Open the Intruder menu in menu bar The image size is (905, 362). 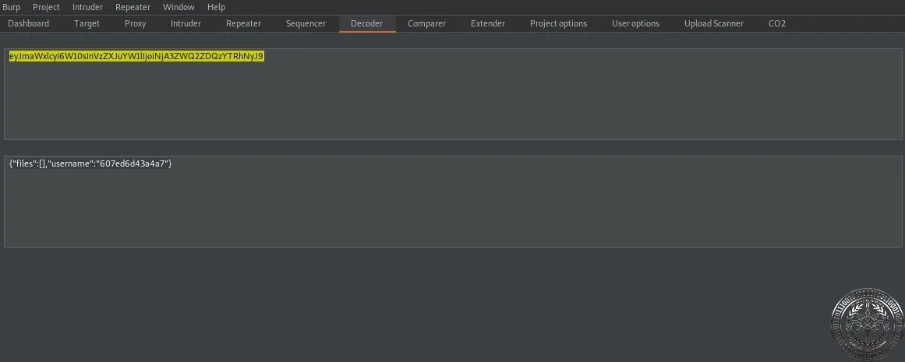(88, 7)
